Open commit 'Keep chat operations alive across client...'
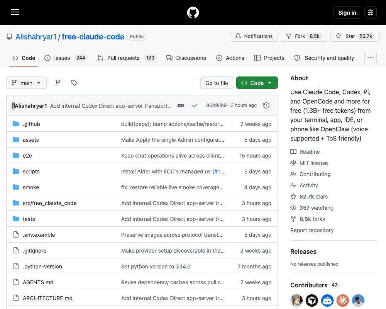 [172, 156]
